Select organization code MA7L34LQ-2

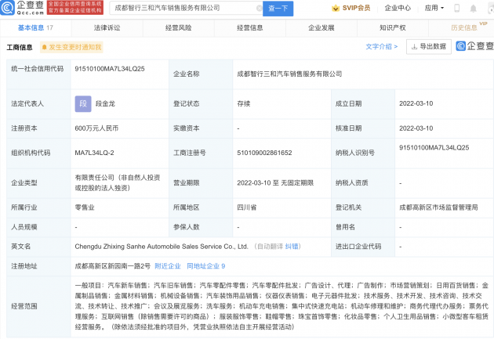95,153
